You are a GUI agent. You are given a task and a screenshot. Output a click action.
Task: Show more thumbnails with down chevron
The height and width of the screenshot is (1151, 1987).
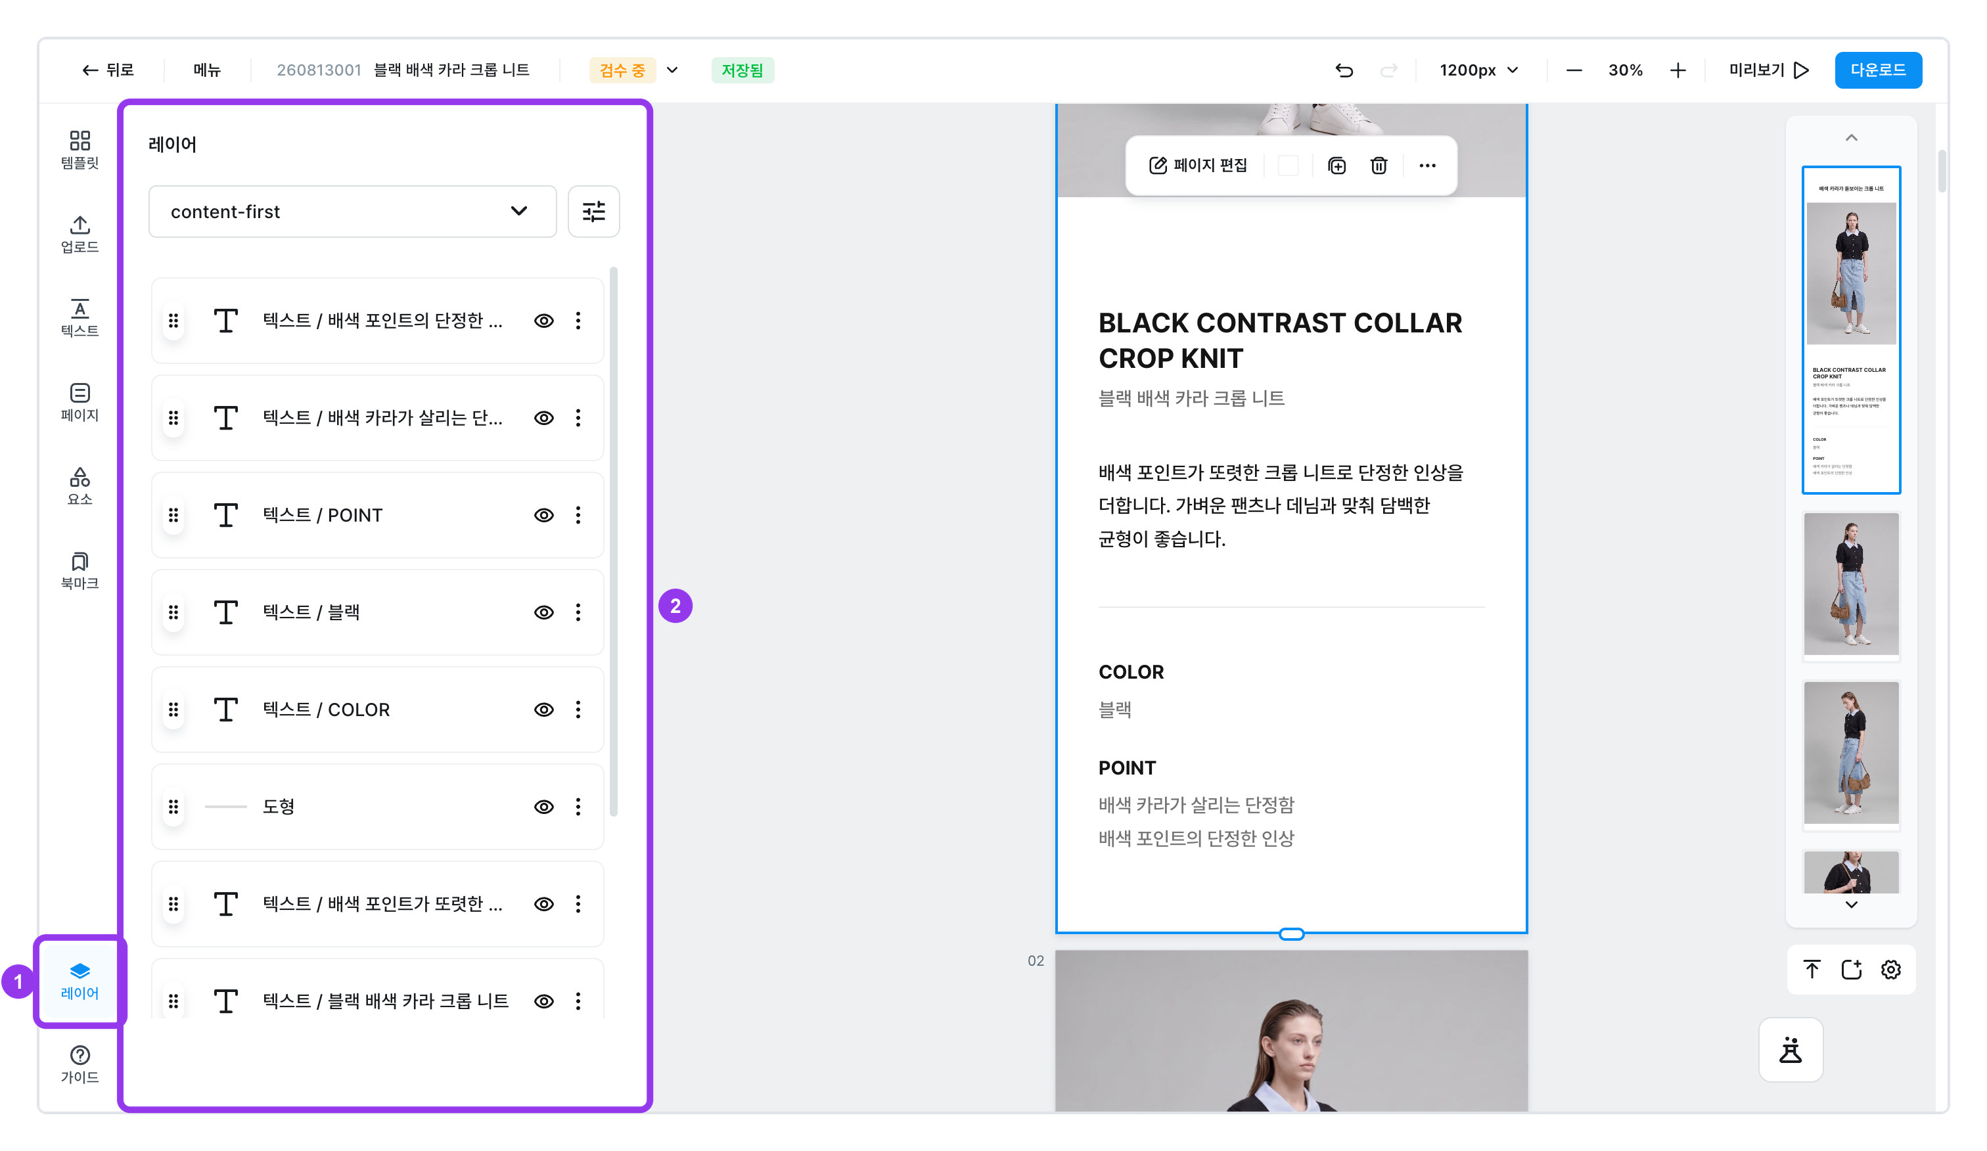point(1852,904)
